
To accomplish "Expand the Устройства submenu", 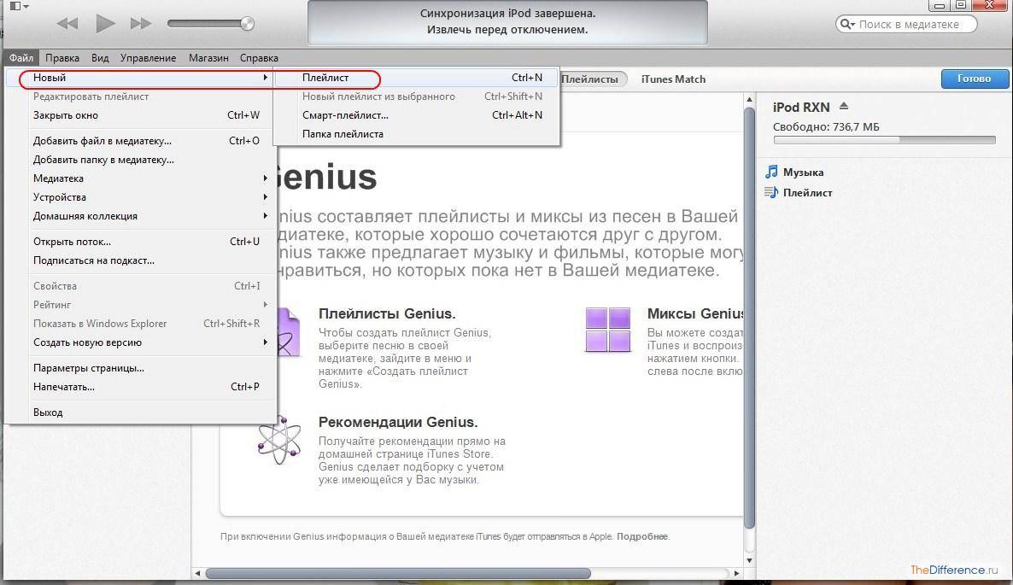I will pyautogui.click(x=141, y=196).
